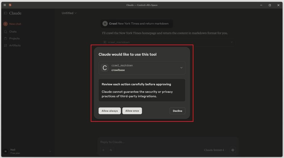Screen dimensions: 284x158
Task: Click the Neil user avatar icon
Action: tap(5, 151)
